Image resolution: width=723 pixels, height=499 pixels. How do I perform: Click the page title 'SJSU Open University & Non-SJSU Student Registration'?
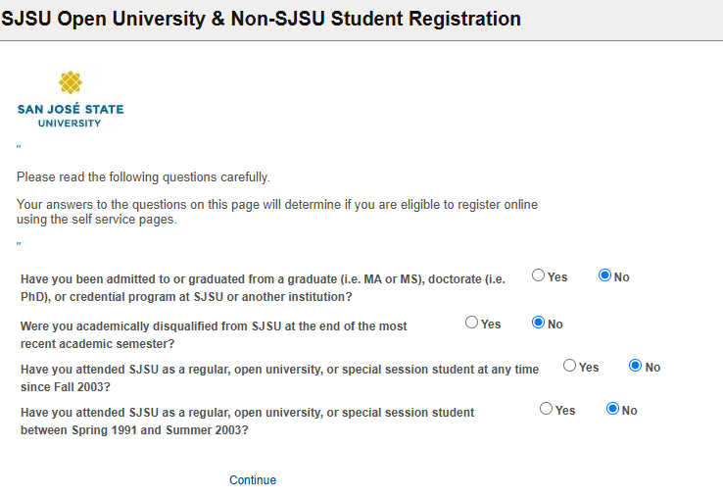click(261, 19)
